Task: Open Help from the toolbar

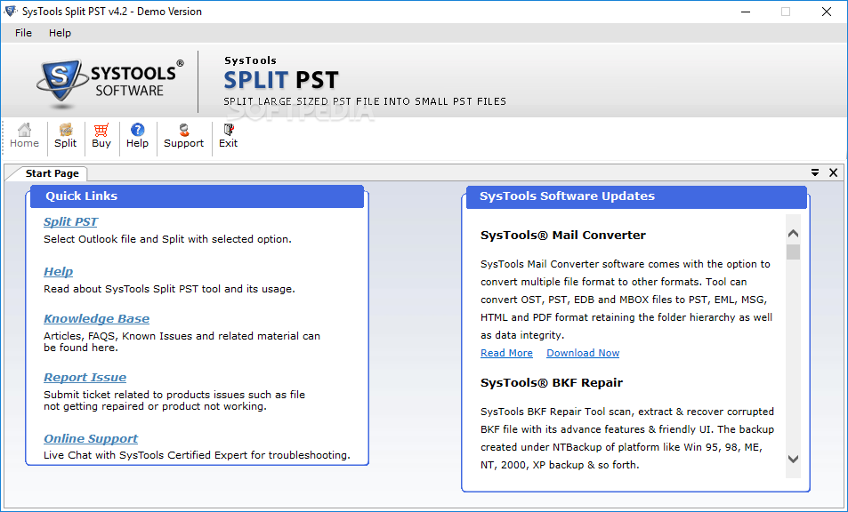Action: (x=137, y=136)
